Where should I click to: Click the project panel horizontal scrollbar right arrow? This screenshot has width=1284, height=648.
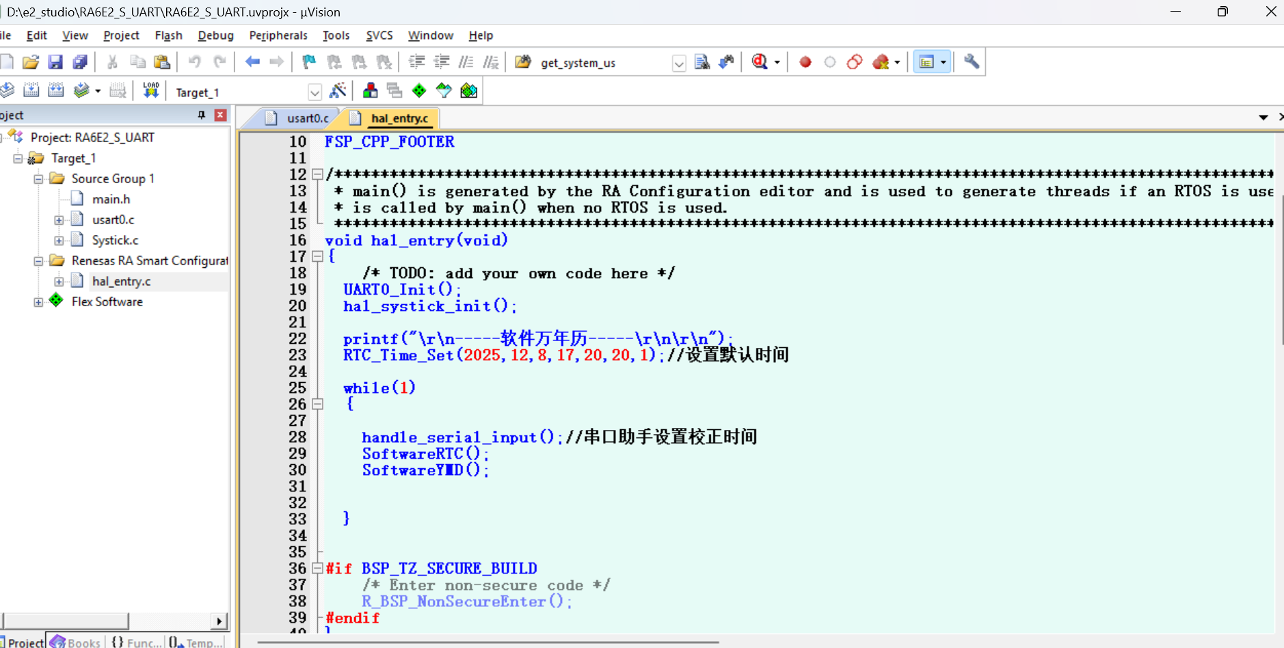pos(219,621)
